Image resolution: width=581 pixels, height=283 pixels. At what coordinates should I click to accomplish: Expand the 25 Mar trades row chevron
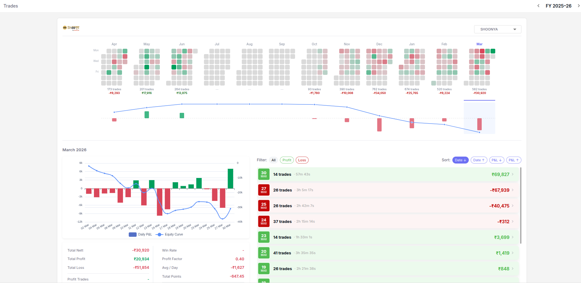coord(513,206)
